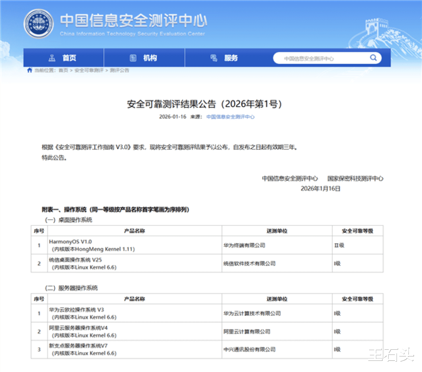This screenshot has height=372, width=422.
Task: Click the search magnifier icon
Action: click(x=373, y=58)
